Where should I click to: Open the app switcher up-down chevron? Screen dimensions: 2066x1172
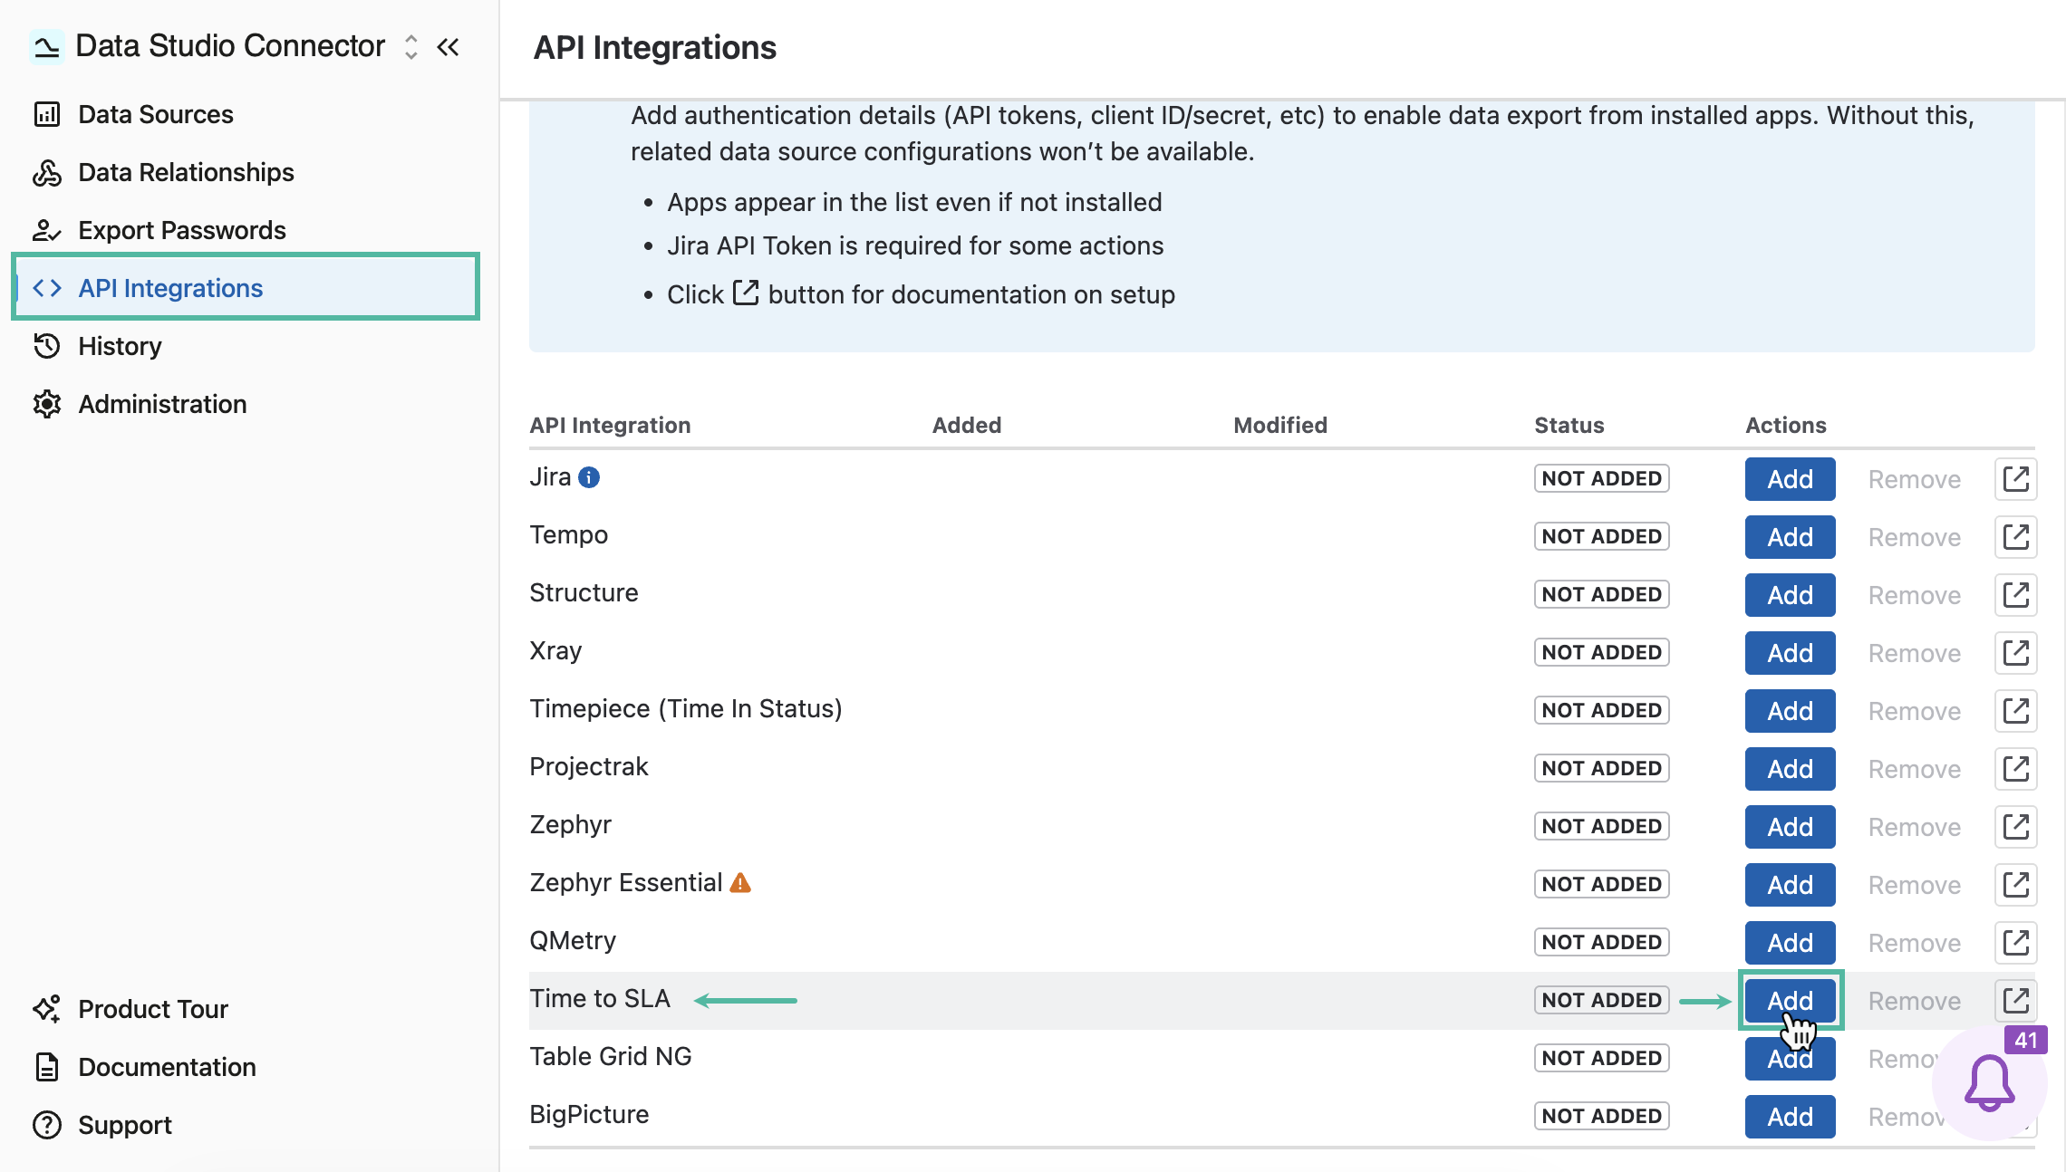point(410,47)
